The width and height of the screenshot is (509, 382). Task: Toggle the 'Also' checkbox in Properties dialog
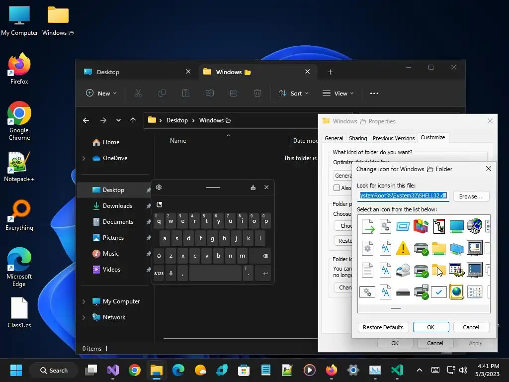click(337, 188)
